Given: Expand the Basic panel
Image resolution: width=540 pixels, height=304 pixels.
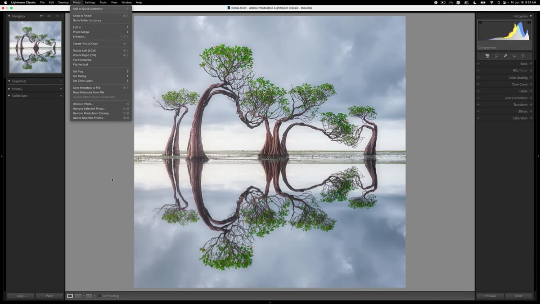Looking at the screenshot, I should [531, 64].
